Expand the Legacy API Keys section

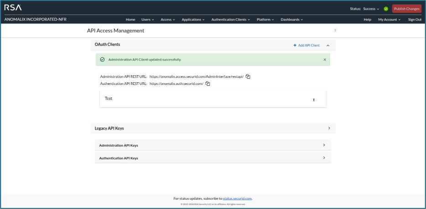[329, 128]
